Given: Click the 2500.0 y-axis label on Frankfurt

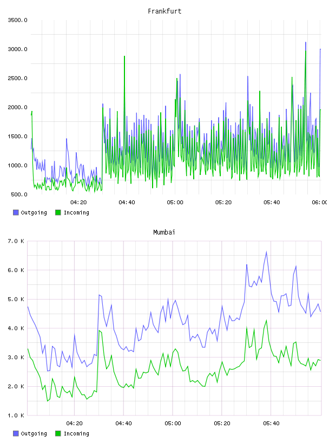Looking at the screenshot, I should coord(17,78).
